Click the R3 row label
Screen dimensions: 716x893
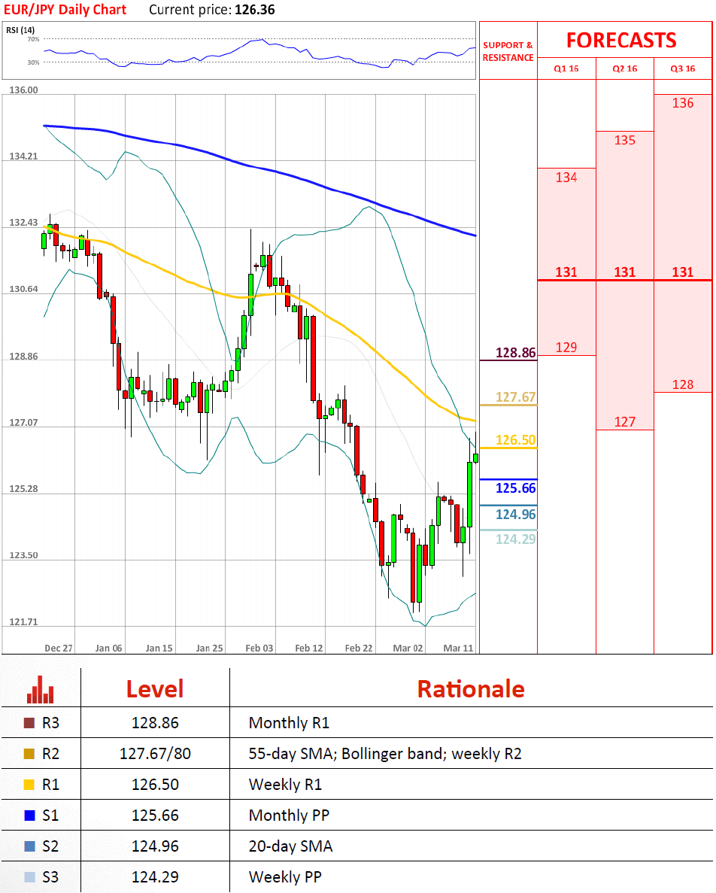coord(50,723)
